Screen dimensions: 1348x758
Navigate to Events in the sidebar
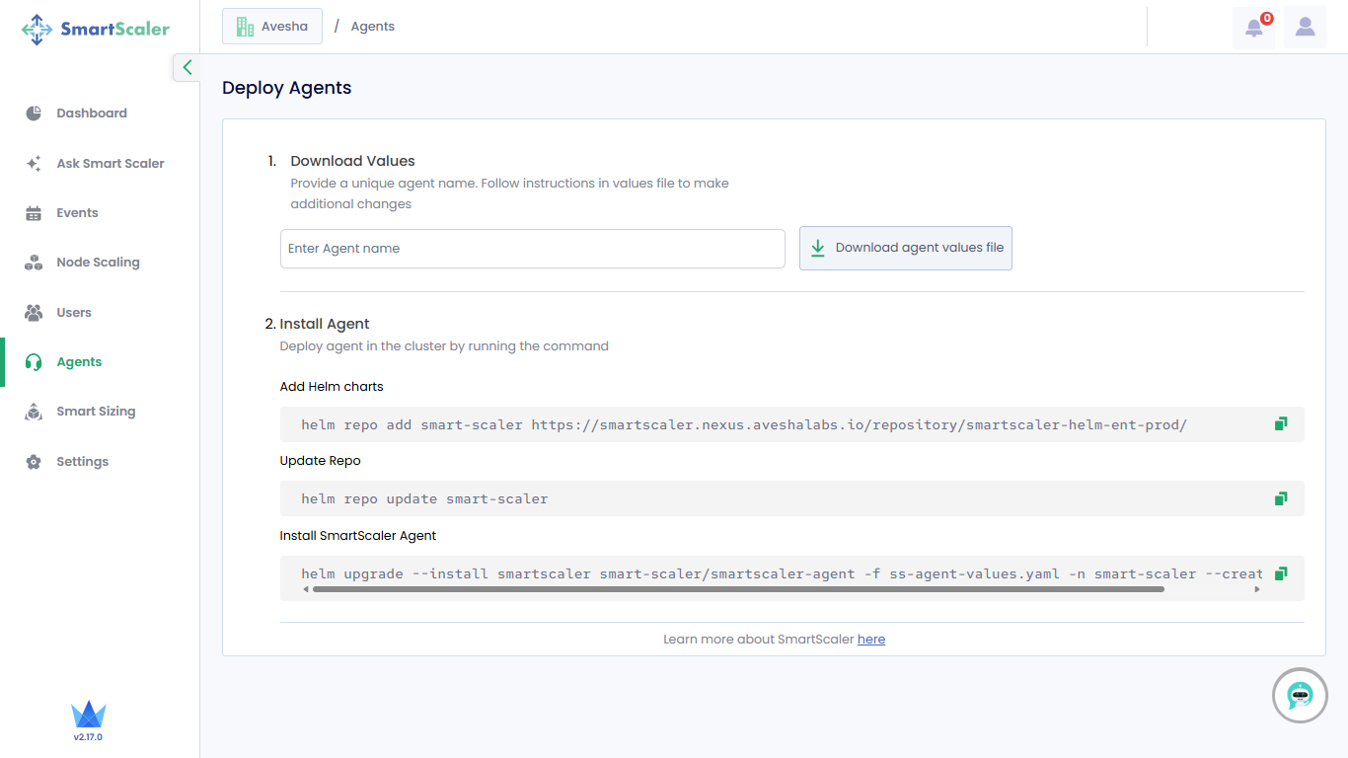tap(77, 213)
